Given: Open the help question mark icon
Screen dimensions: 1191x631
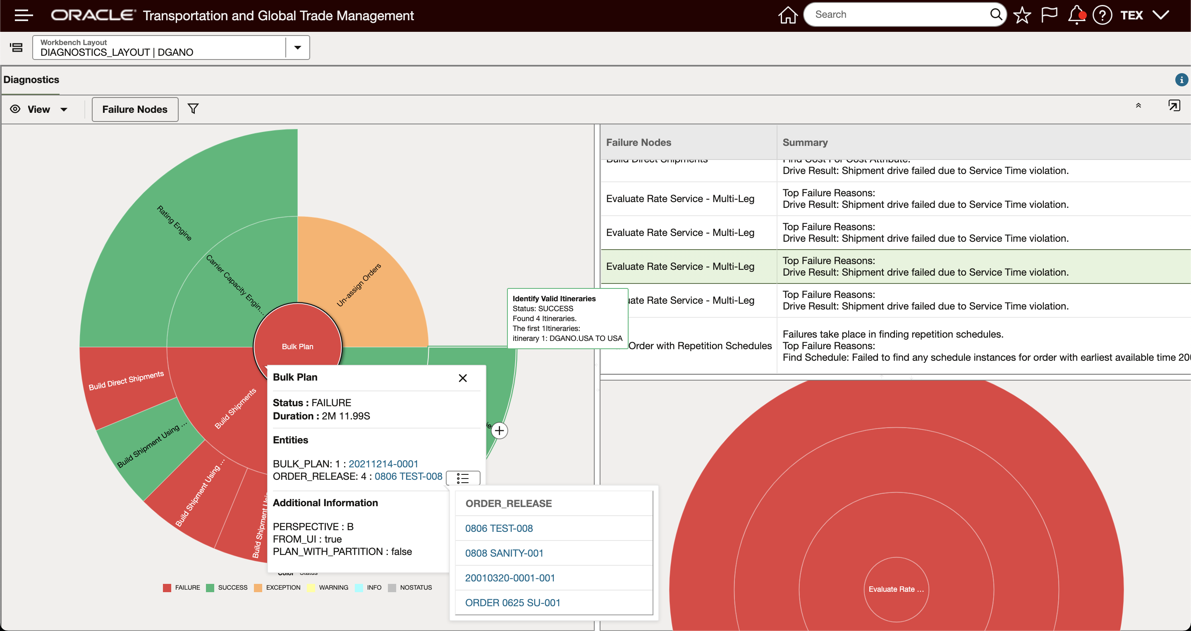Looking at the screenshot, I should [x=1102, y=15].
